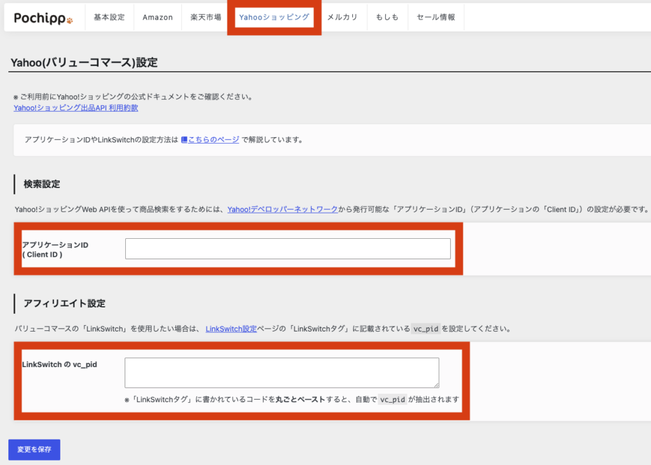Click the LinkSwitch の vc_pid label
651x465 pixels.
[59, 365]
